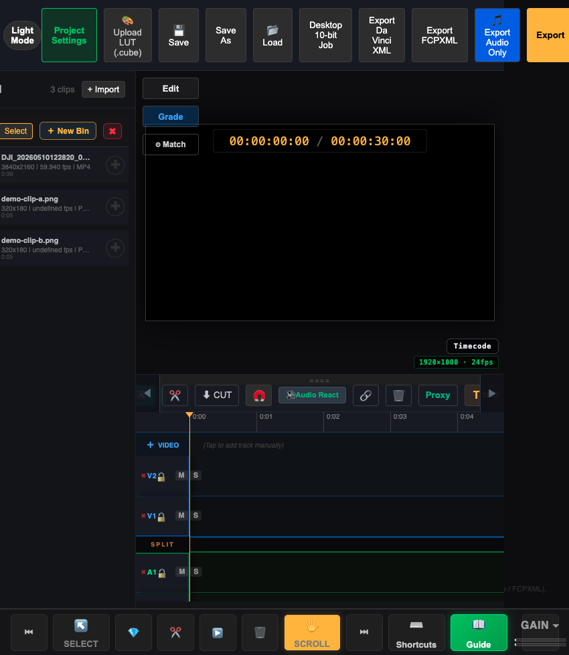Lock the V1 track

pos(161,517)
